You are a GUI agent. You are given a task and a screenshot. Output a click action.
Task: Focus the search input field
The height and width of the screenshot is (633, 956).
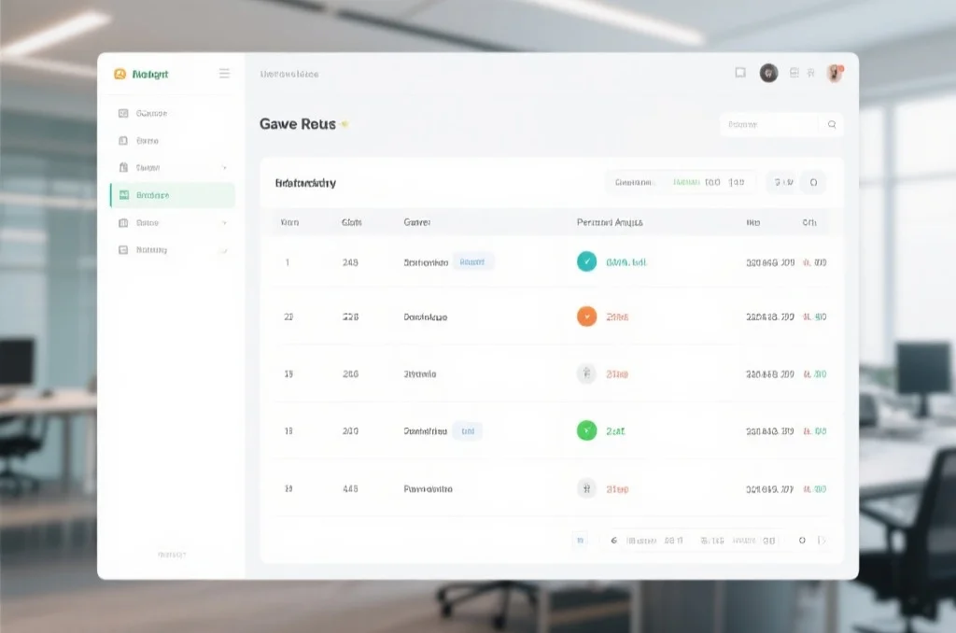click(769, 124)
